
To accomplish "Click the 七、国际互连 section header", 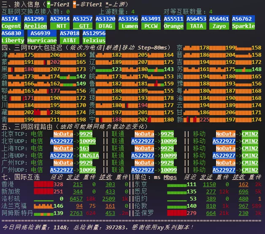I will click(x=20, y=177).
